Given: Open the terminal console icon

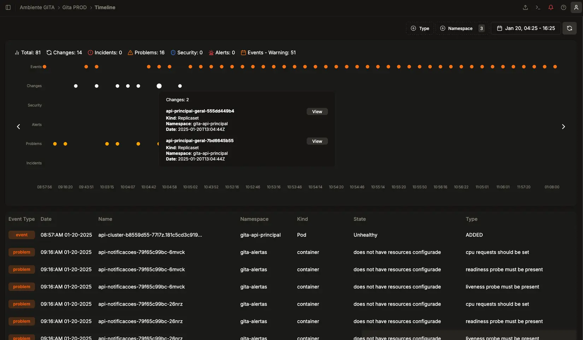Looking at the screenshot, I should (538, 7).
